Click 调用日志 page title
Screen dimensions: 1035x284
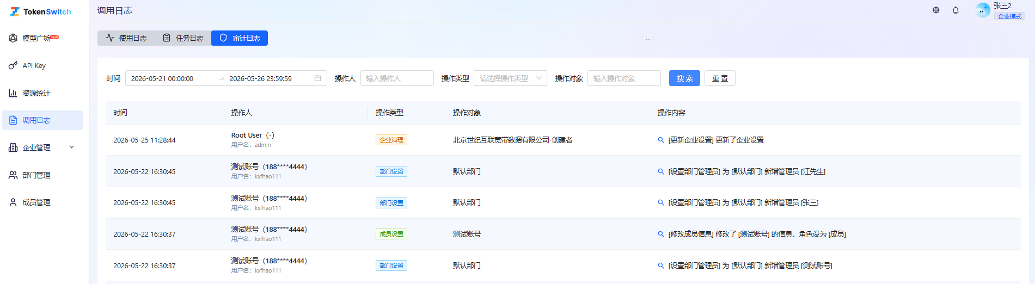(x=115, y=10)
